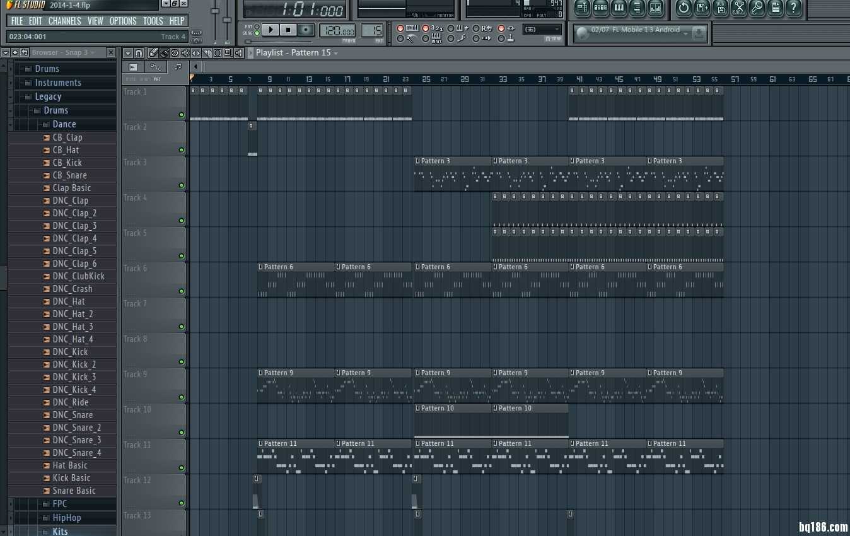Viewport: 850px width, 536px height.
Task: Open the browser options menu arrow
Action: coord(5,52)
